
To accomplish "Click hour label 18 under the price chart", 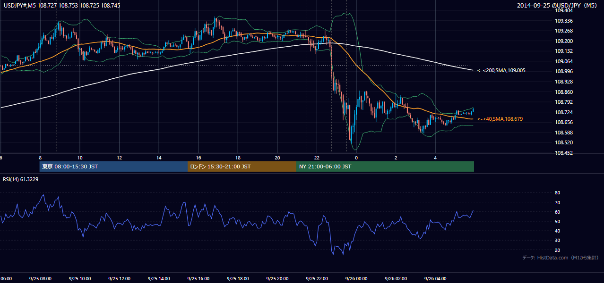I will (x=238, y=158).
